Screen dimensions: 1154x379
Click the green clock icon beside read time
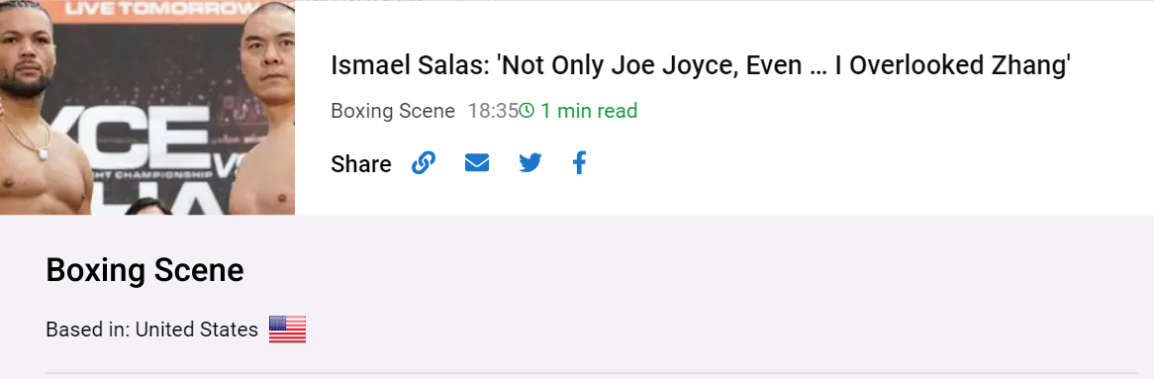tap(527, 111)
